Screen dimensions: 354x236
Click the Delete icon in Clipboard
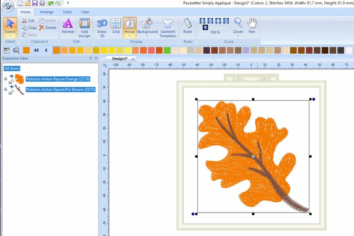[47, 27]
